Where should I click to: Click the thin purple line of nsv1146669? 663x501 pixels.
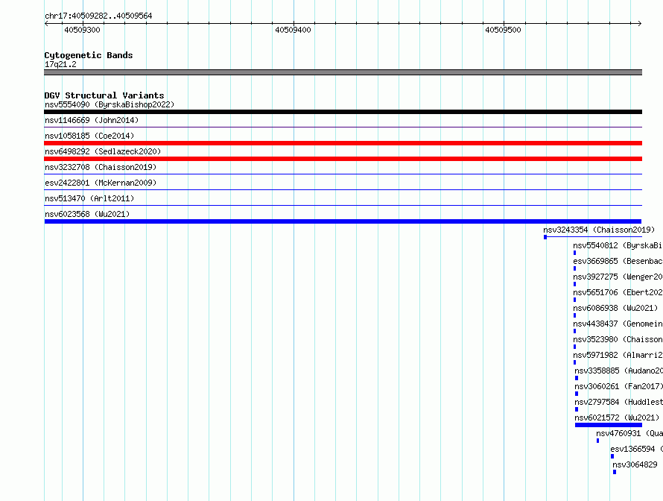(x=343, y=127)
